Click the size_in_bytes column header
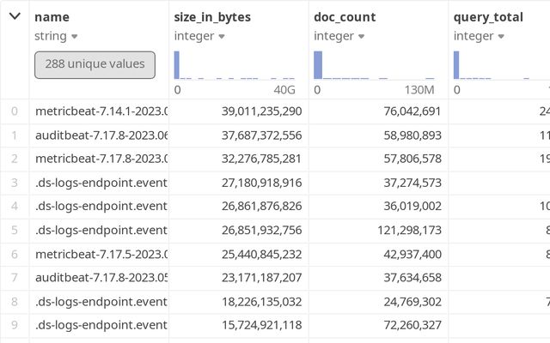The width and height of the screenshot is (550, 343). click(212, 16)
